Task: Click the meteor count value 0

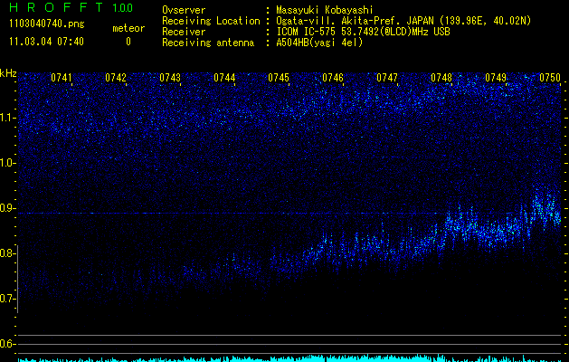Action: pos(128,42)
